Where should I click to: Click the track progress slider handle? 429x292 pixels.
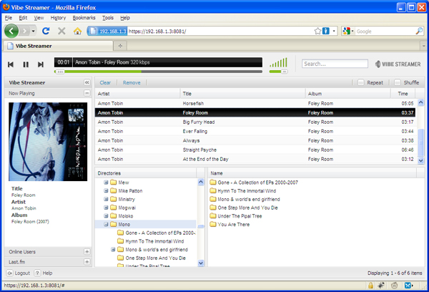click(60, 72)
